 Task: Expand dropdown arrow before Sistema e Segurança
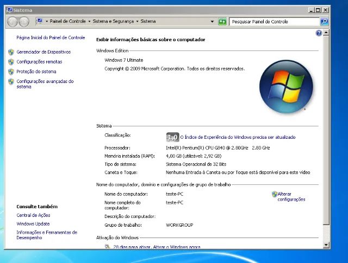pyautogui.click(x=89, y=22)
